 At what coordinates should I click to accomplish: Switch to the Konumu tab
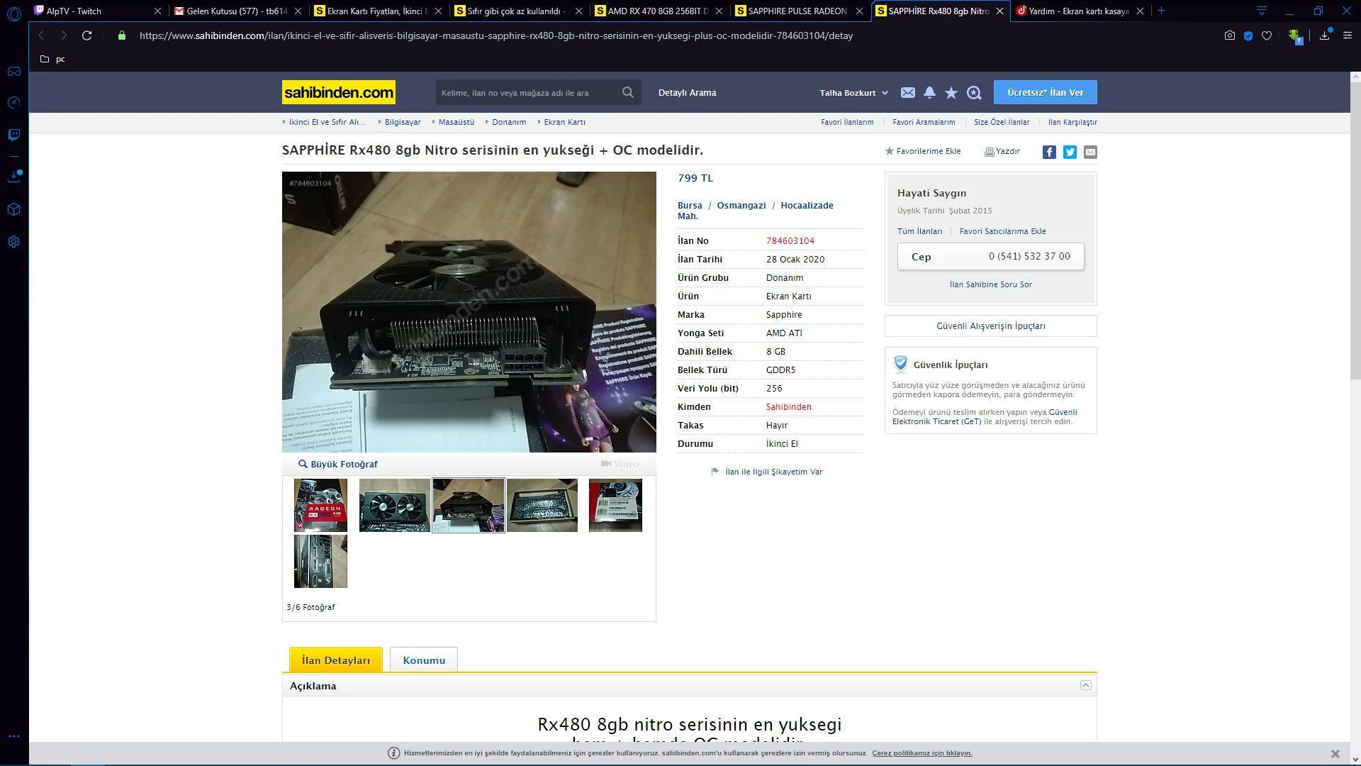click(x=424, y=660)
